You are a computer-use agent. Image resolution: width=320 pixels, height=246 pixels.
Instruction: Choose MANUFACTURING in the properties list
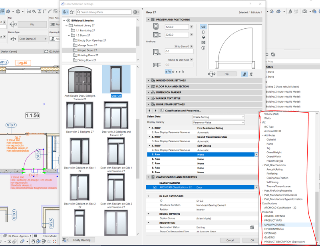tap(274, 225)
